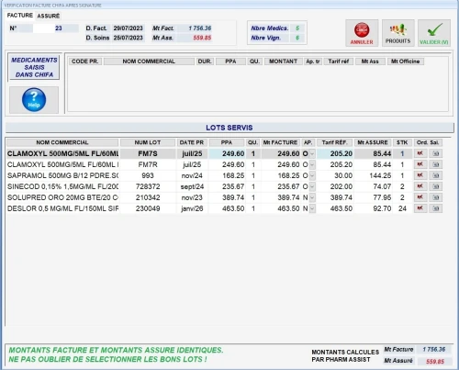
Task: Click the bottom Mt Assuré total 559.85
Action: (434, 362)
